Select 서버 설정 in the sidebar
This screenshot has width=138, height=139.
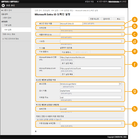pos(8,30)
